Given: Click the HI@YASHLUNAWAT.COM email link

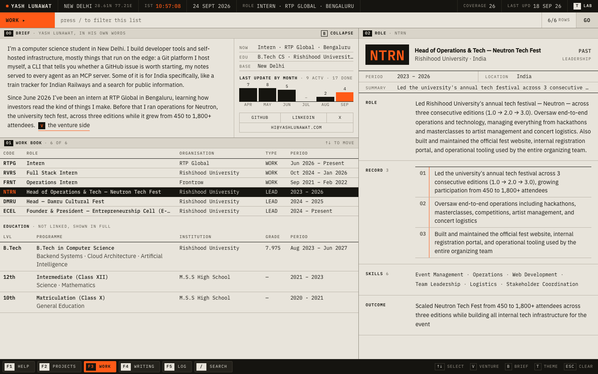Looking at the screenshot, I should 297,128.
